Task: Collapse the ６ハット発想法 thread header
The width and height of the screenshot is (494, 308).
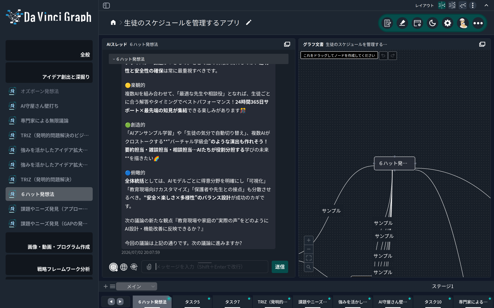Action: (199, 59)
